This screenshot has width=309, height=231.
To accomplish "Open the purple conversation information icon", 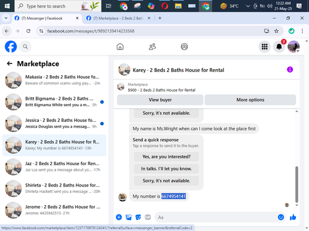I will click(x=290, y=70).
